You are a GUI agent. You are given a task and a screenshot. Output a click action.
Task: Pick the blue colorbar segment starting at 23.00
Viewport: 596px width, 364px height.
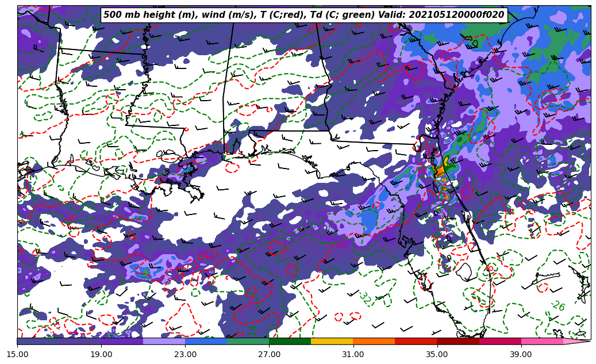click(206, 341)
